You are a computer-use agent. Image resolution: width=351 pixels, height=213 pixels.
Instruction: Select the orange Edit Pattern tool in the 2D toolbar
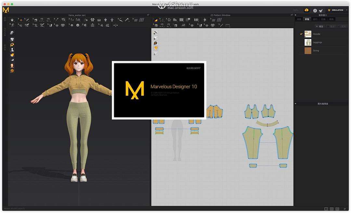pyautogui.click(x=156, y=20)
